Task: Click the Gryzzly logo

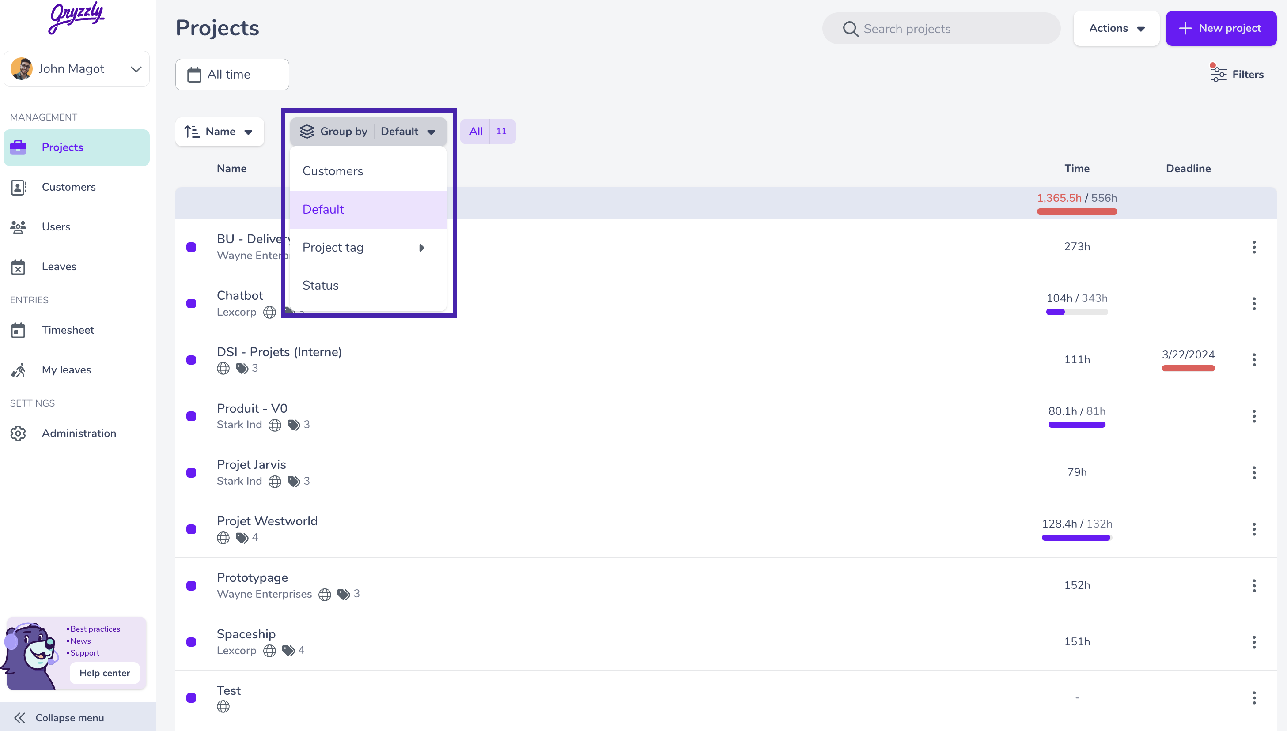Action: [x=76, y=18]
